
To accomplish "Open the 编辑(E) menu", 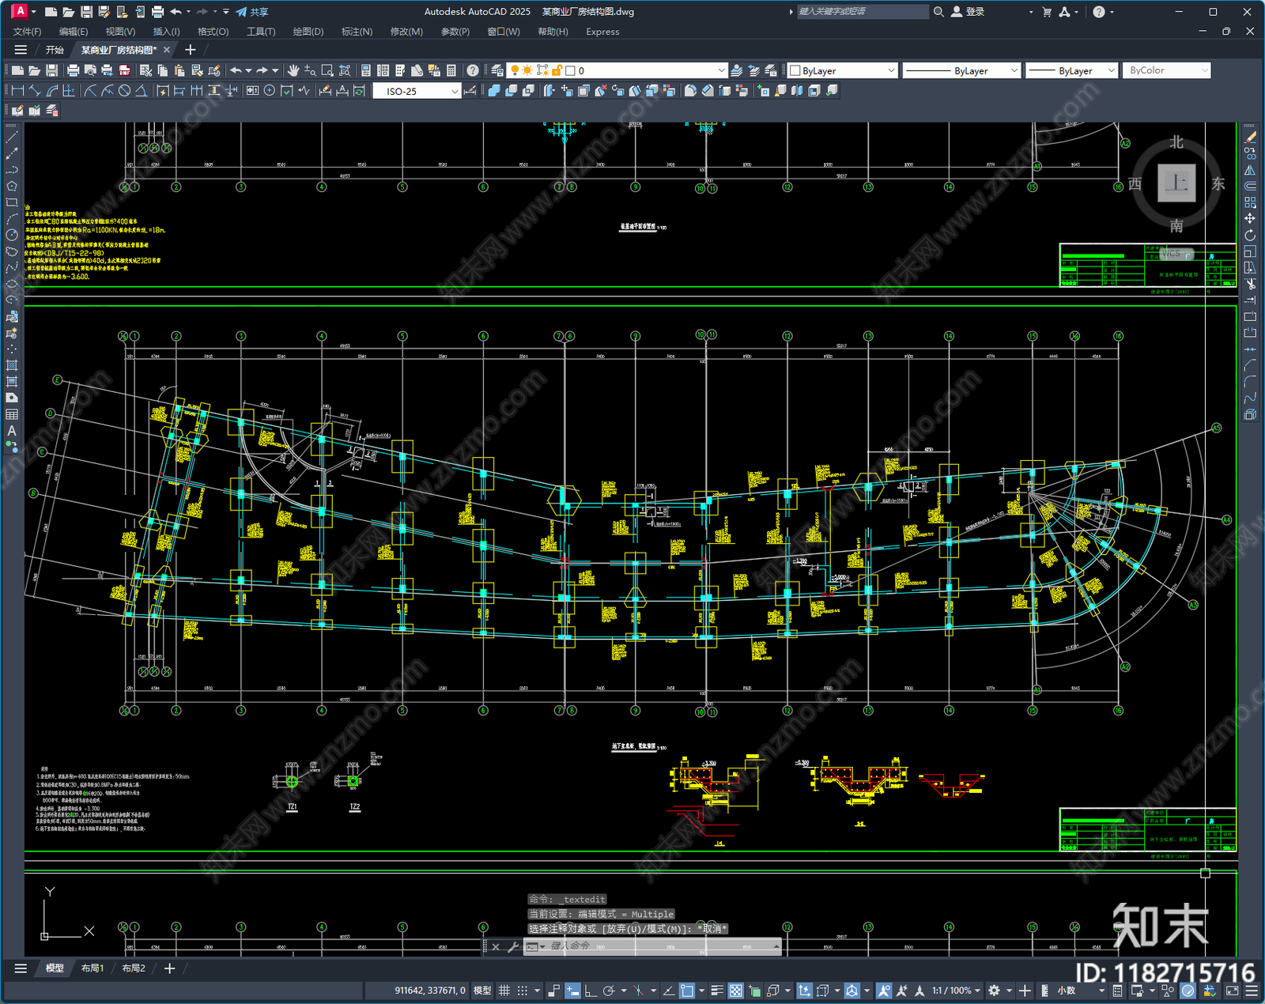I will point(74,32).
